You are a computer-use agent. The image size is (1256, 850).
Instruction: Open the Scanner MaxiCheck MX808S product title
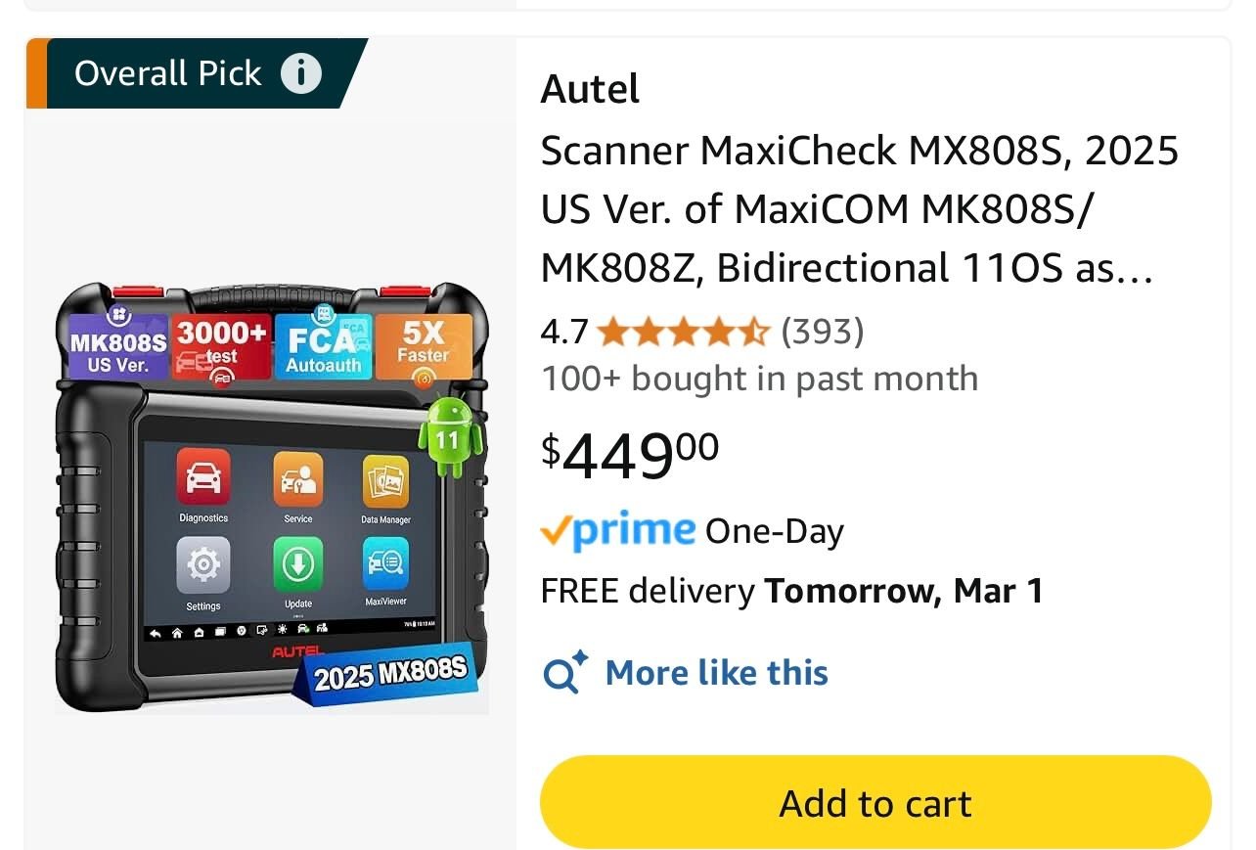tap(860, 209)
